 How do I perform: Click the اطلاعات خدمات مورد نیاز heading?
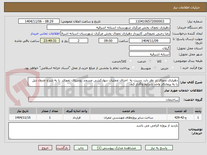click(183, 90)
